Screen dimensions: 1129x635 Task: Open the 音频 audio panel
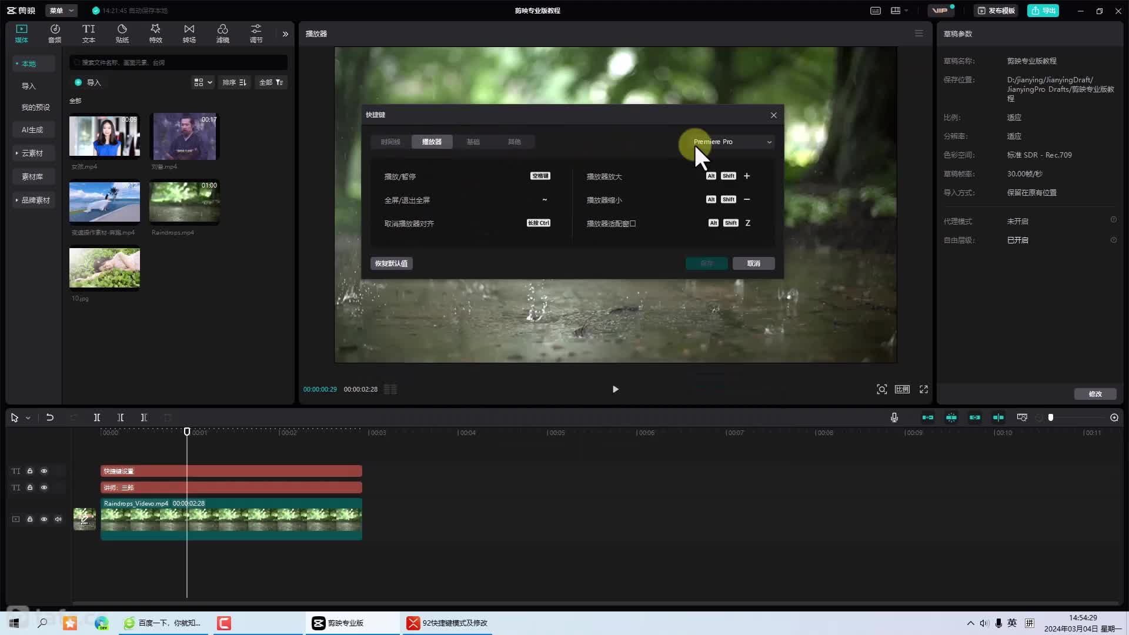pyautogui.click(x=55, y=34)
